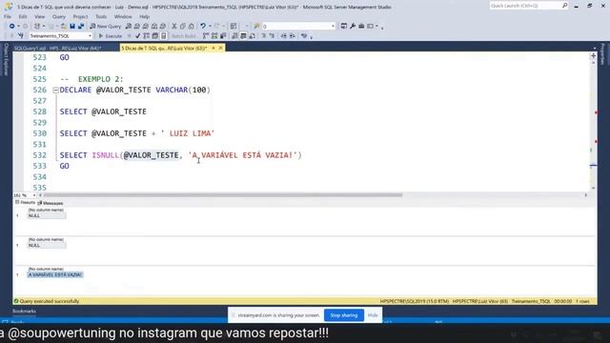Click 'Query executed successfully' status message
This screenshot has width=610, height=343.
point(50,301)
